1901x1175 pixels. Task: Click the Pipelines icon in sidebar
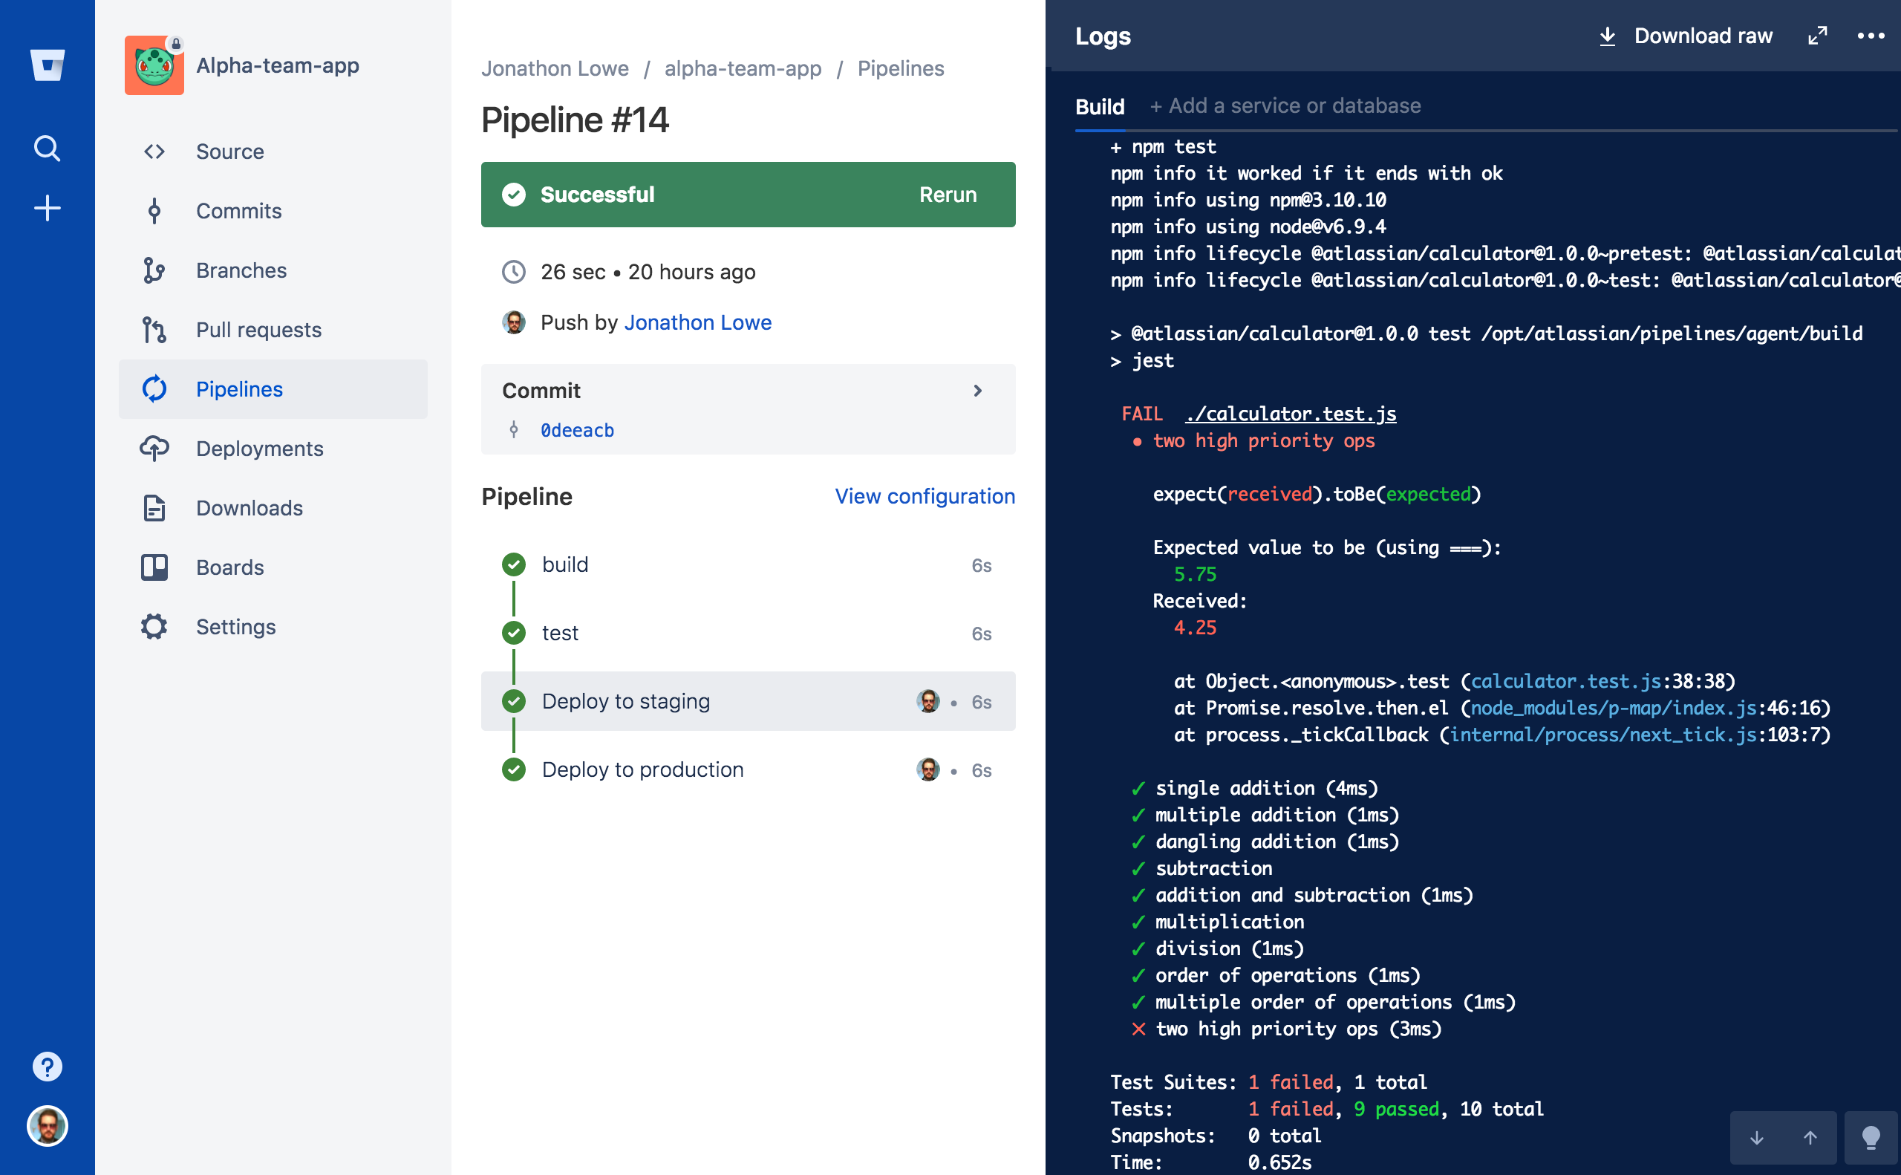[x=156, y=390]
